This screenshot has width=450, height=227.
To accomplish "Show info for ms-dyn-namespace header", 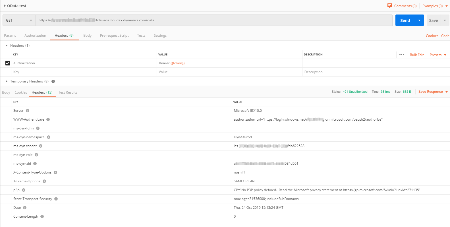I will pos(49,137).
